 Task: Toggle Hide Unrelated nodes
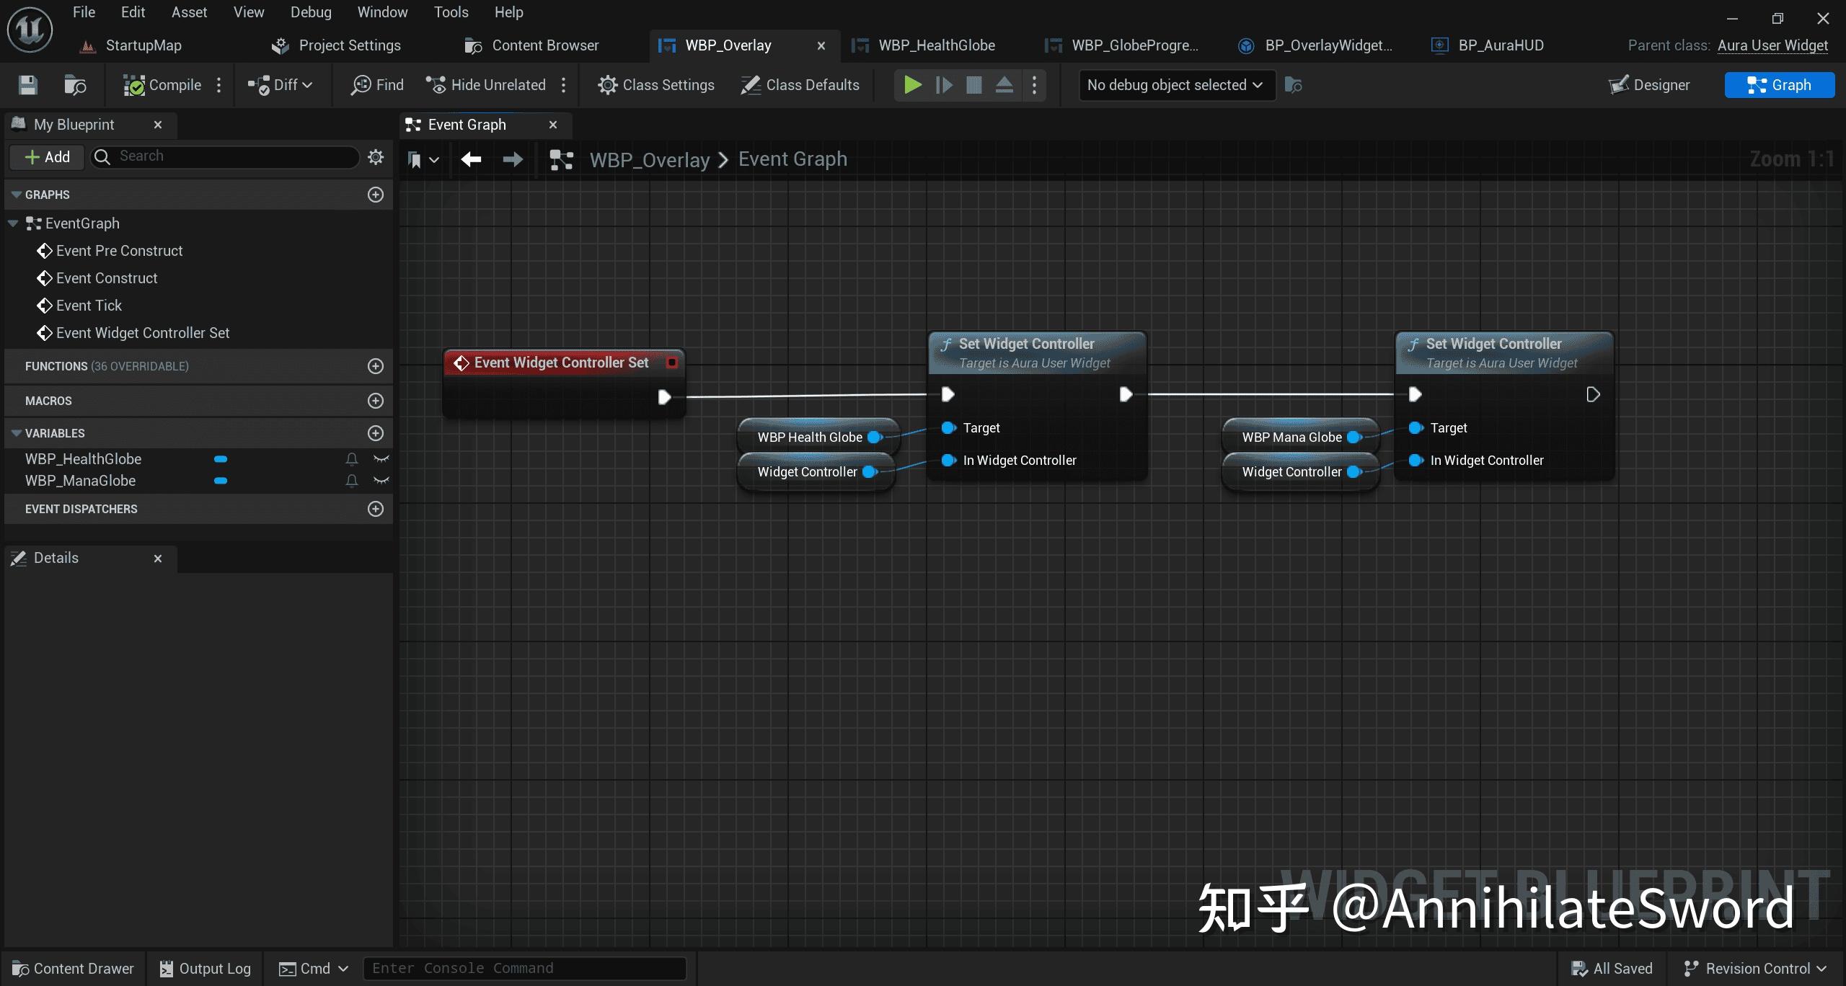pos(486,84)
